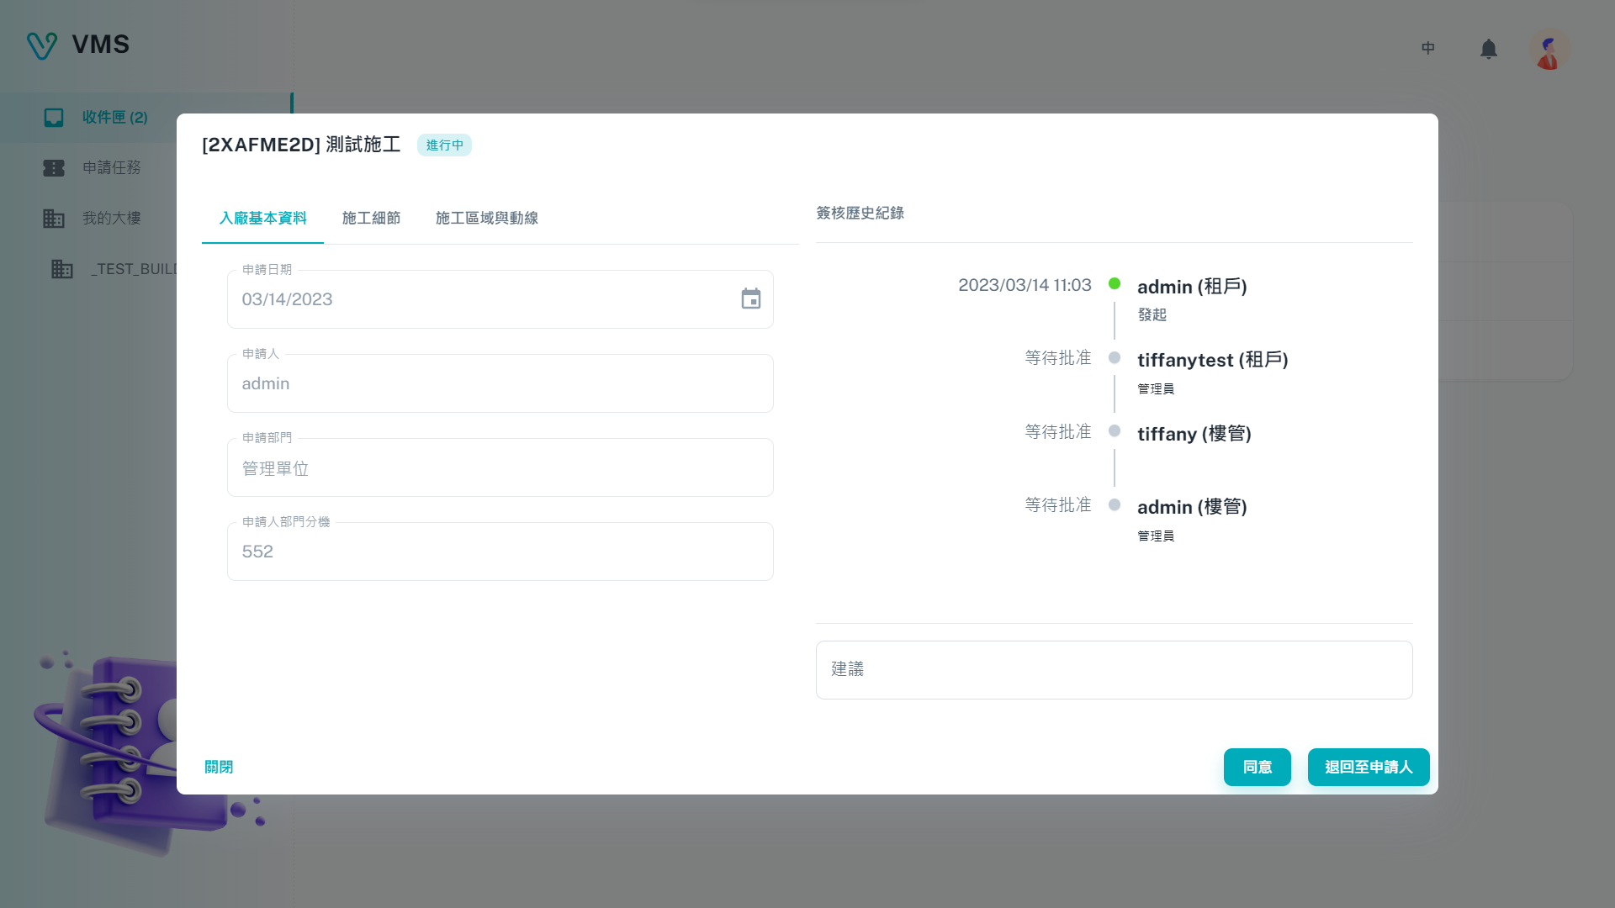Open the 施工區域與動線 tab
The width and height of the screenshot is (1615, 908).
[x=486, y=219]
